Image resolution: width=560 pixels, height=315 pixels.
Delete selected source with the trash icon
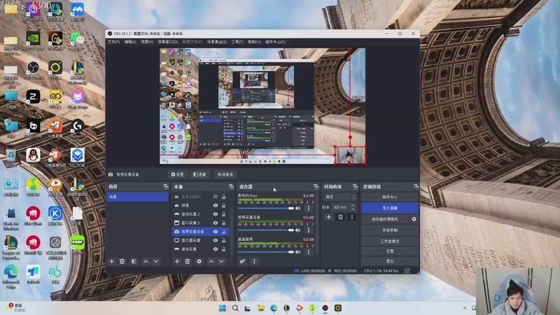click(x=188, y=261)
